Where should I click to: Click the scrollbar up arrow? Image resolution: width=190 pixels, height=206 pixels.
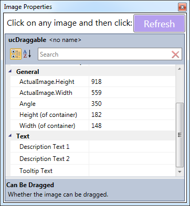(x=180, y=69)
